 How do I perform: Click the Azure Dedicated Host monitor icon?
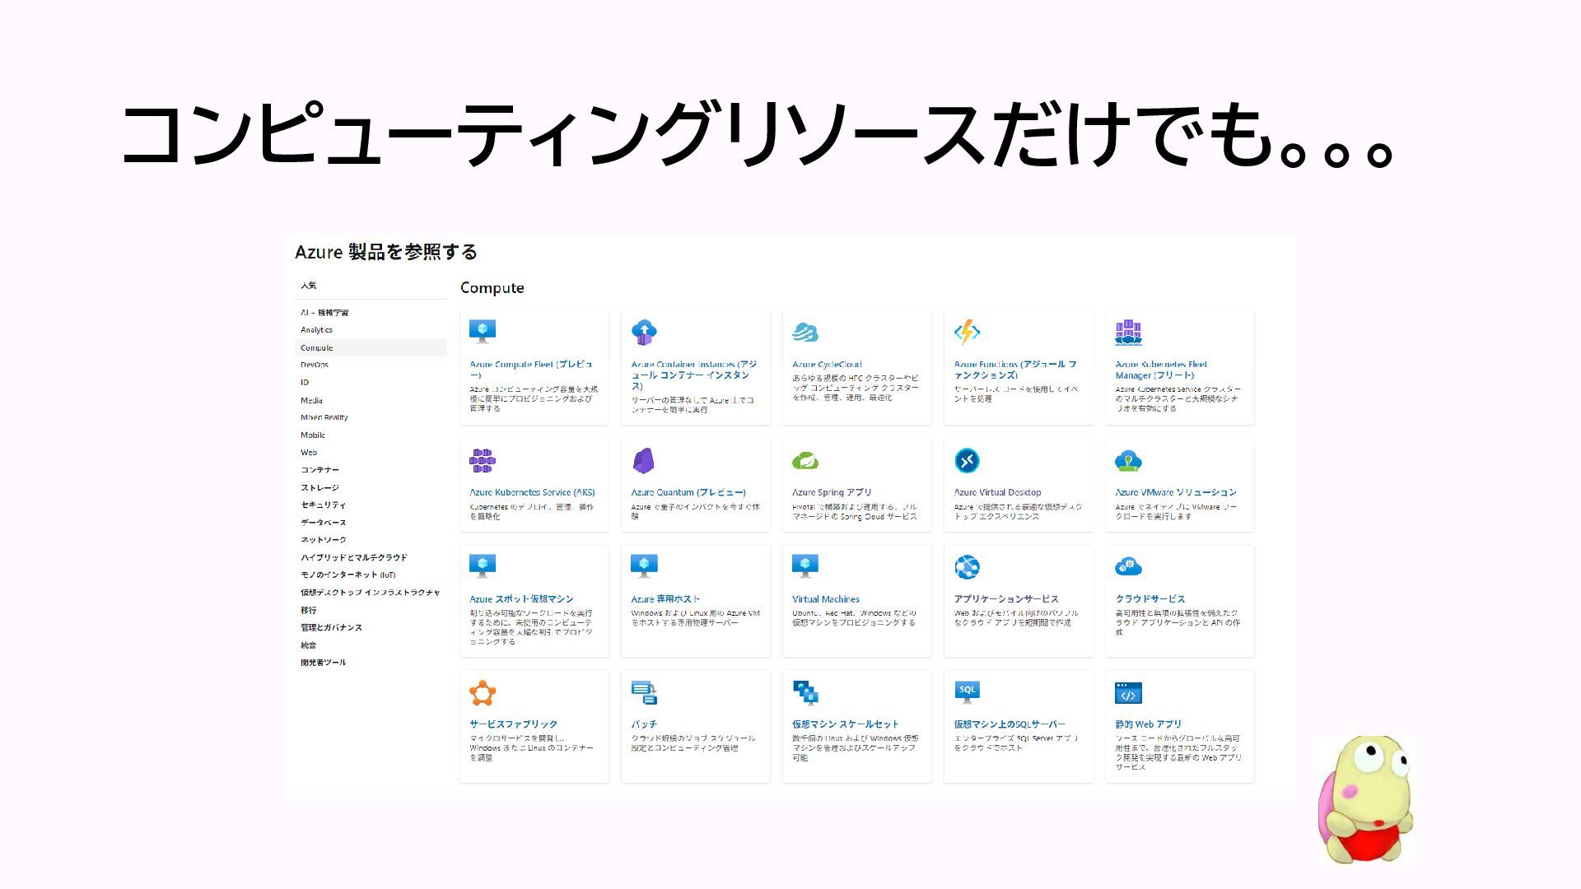(x=644, y=566)
